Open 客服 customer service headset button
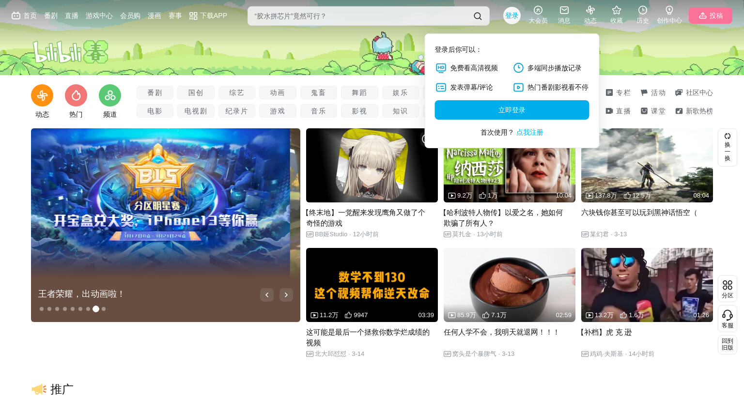The image size is (744, 399). click(728, 319)
